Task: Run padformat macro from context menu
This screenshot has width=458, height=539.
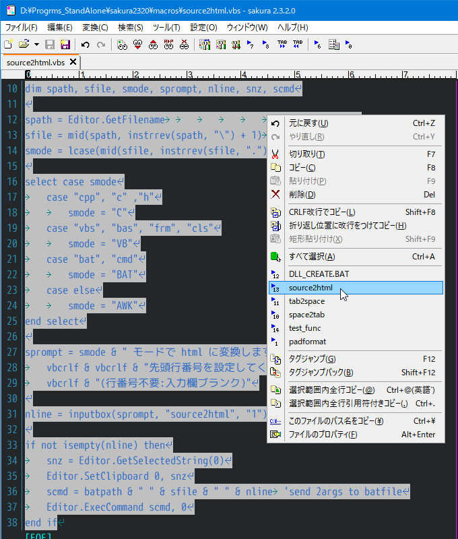Action: tap(356, 342)
